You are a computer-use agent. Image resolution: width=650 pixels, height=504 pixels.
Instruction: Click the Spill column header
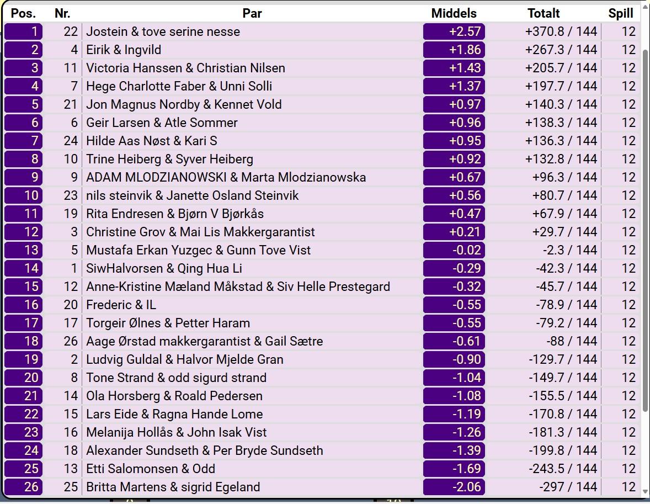click(621, 13)
